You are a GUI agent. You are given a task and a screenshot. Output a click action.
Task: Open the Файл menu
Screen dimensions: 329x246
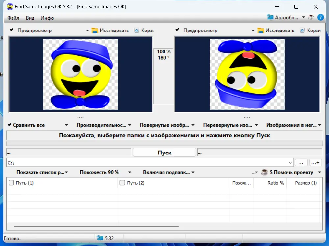(13, 18)
